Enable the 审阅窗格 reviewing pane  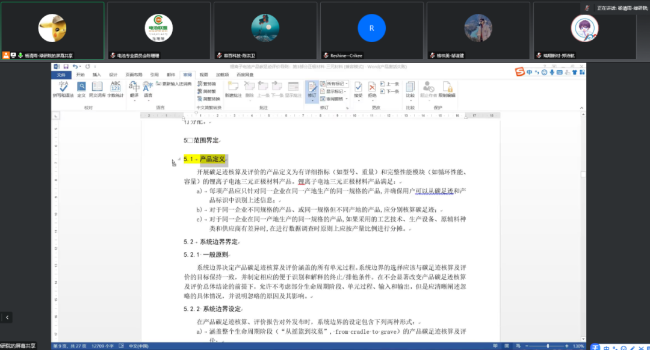click(334, 99)
